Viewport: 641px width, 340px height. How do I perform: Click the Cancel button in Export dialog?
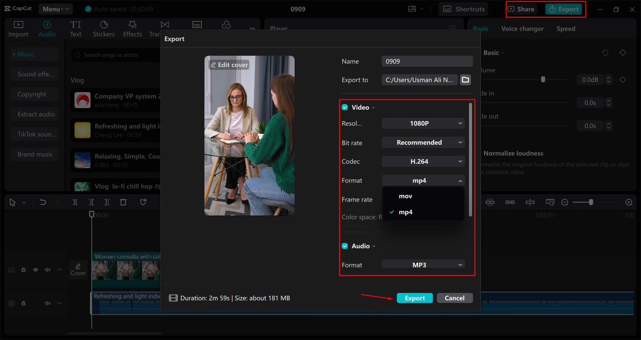click(454, 298)
